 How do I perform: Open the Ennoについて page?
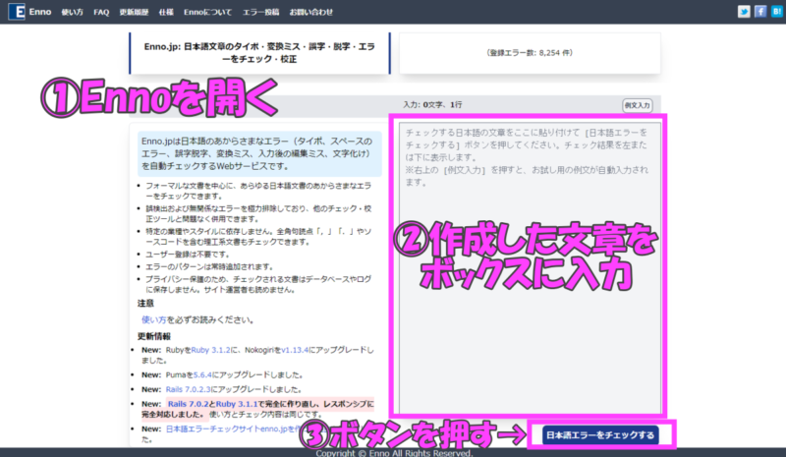[207, 12]
